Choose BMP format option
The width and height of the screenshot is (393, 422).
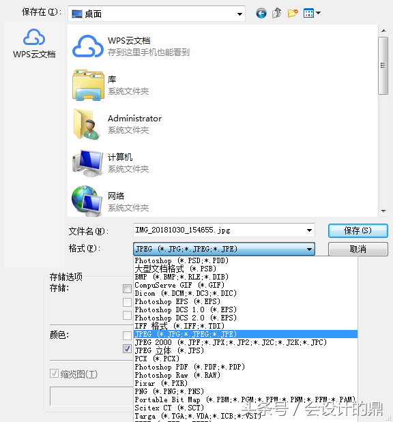click(x=246, y=277)
